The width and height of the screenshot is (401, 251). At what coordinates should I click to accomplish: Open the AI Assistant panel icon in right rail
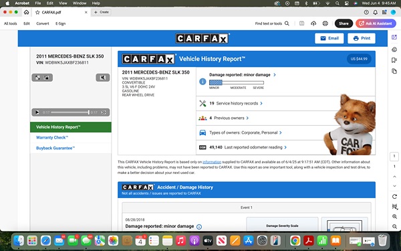394,37
